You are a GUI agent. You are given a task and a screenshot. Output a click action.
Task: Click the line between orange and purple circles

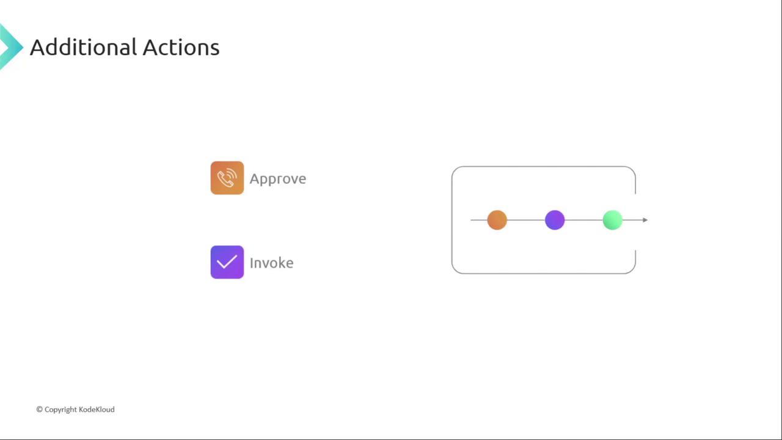(526, 220)
